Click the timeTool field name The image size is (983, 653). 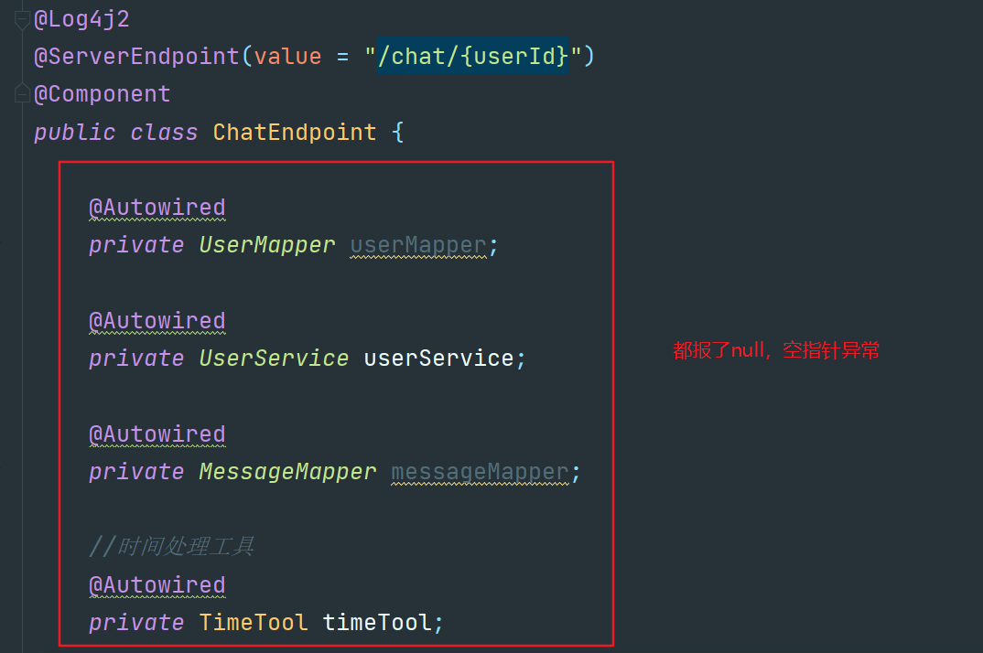point(378,621)
